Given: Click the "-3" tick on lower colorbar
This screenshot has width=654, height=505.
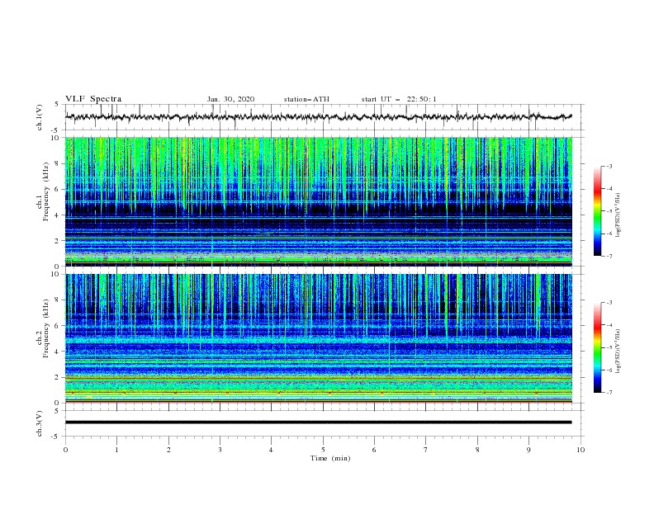Looking at the screenshot, I should [x=609, y=303].
